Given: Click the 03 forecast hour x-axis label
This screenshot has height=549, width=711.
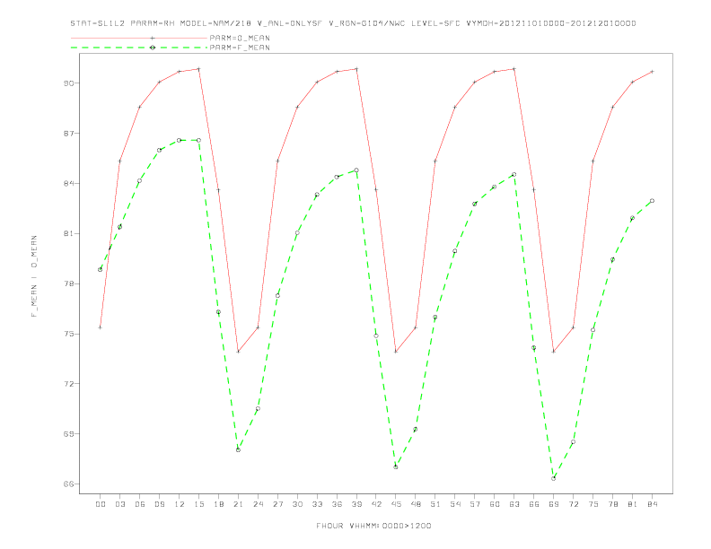Looking at the screenshot, I should (x=119, y=504).
